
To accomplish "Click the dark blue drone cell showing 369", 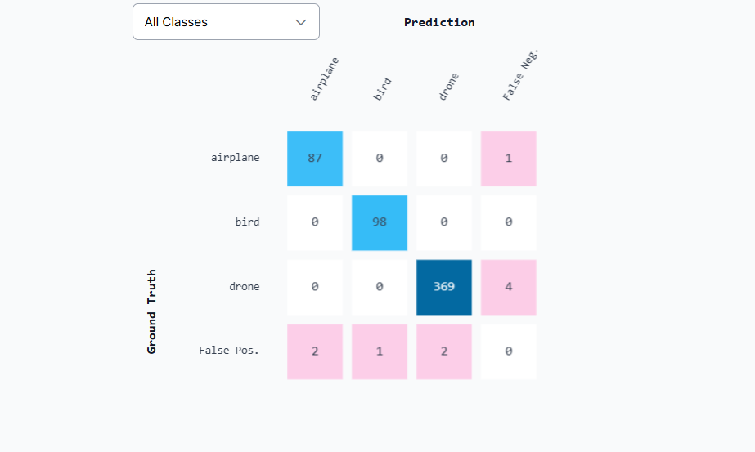I will (x=444, y=287).
